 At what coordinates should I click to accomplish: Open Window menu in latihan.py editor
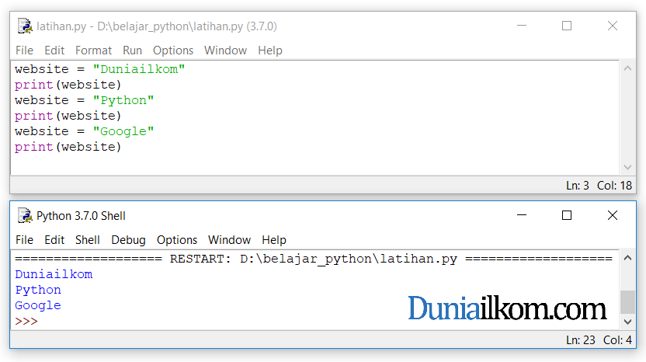225,50
